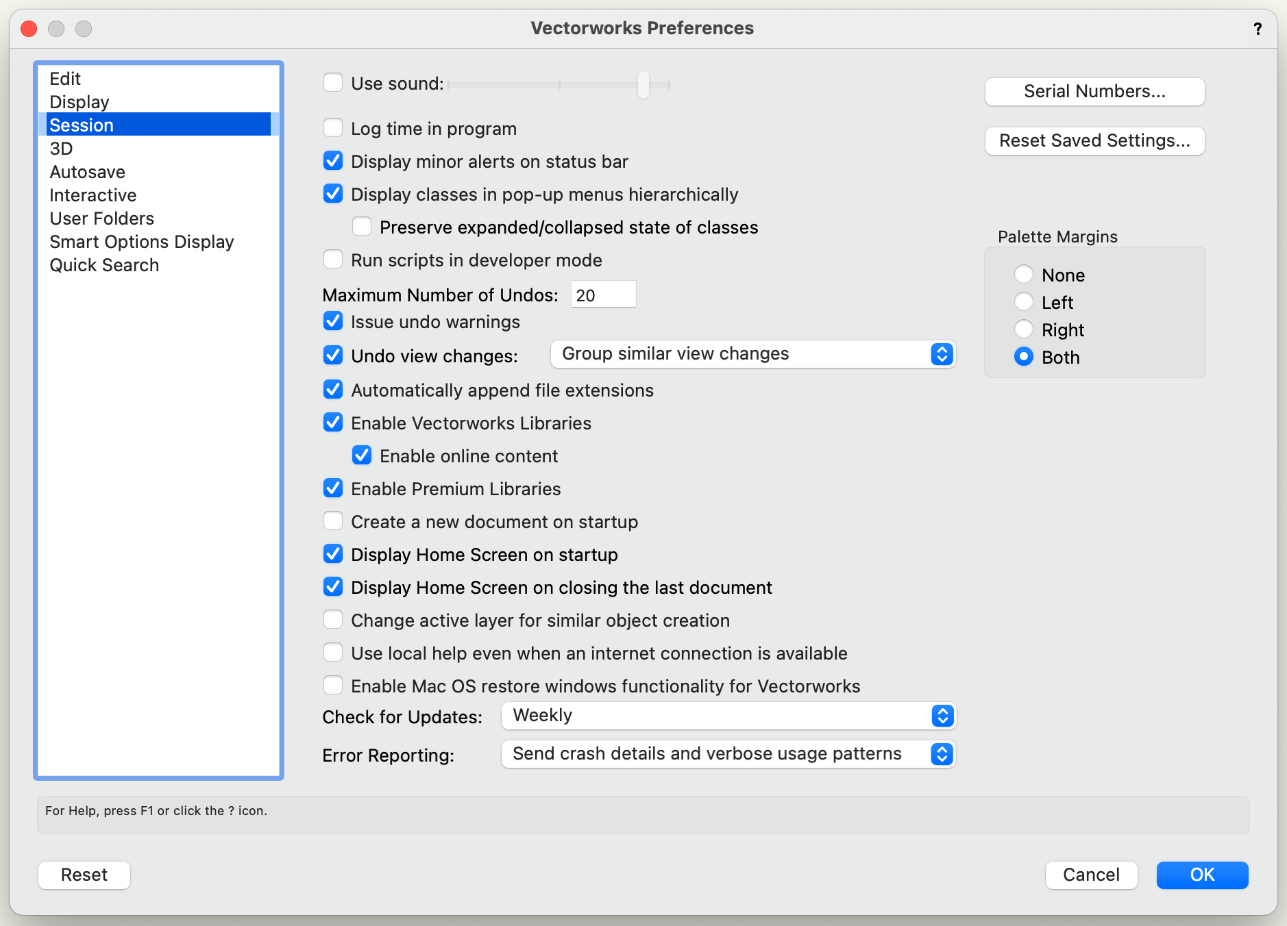The width and height of the screenshot is (1287, 926).
Task: Uncheck Display Home Screen on closing last document
Action: click(x=333, y=587)
